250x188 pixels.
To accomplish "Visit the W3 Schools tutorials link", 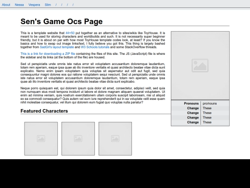I will click(x=95, y=47).
